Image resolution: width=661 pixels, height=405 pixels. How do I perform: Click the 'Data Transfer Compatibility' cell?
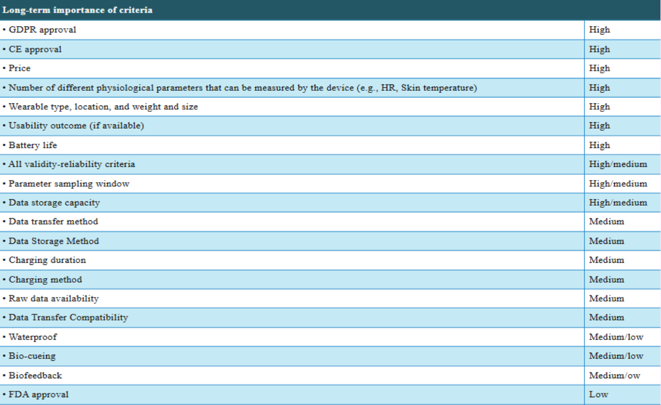(x=68, y=317)
